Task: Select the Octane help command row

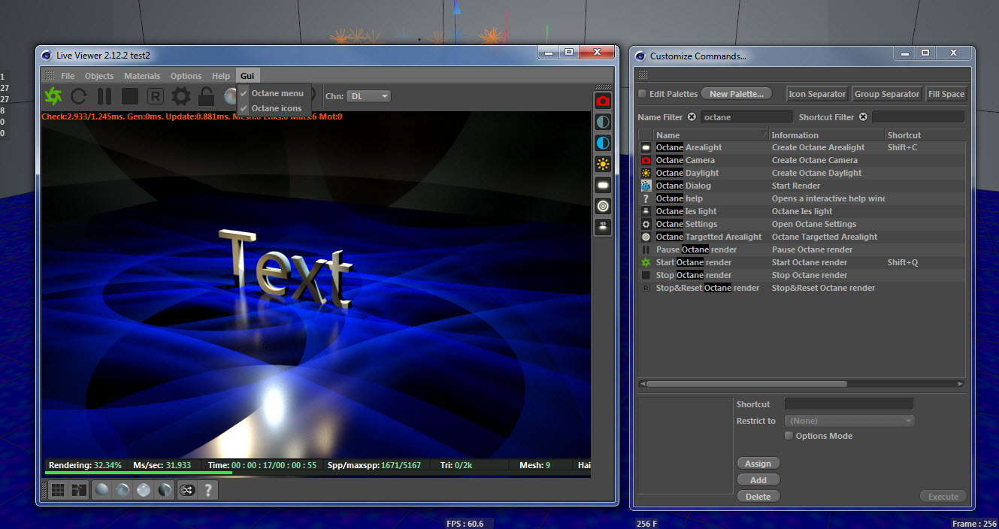Action: pyautogui.click(x=802, y=198)
